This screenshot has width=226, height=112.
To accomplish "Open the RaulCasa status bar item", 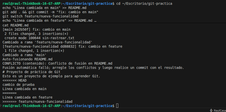I will (219, 110).
